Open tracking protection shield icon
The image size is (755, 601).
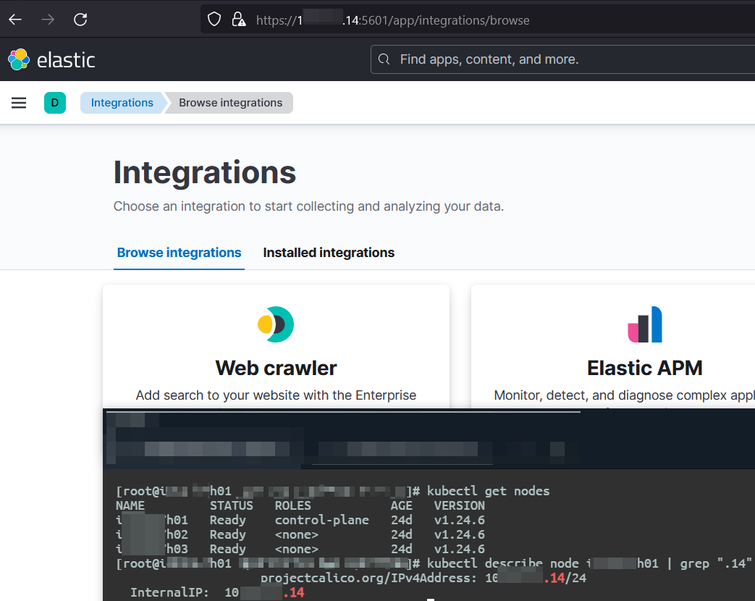coord(214,20)
